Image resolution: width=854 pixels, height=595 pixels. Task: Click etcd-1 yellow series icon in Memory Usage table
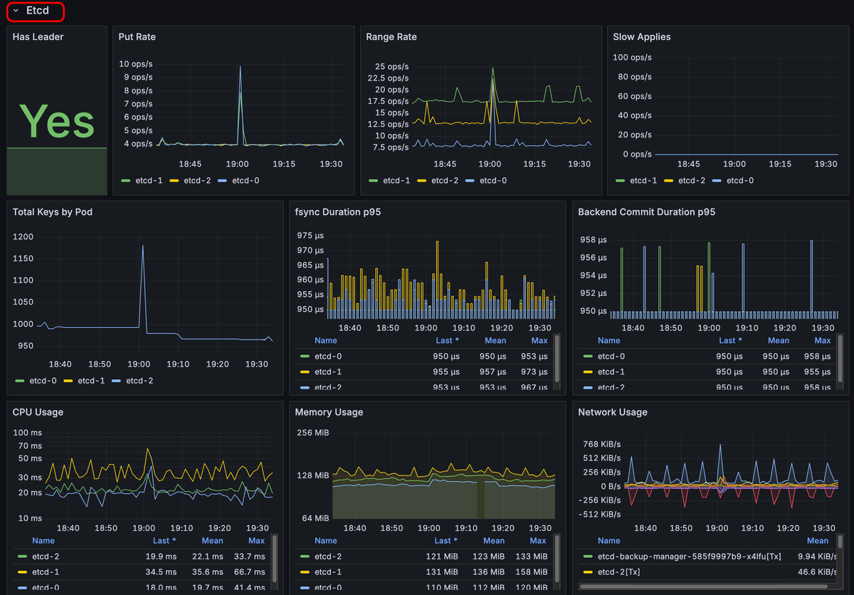click(305, 572)
